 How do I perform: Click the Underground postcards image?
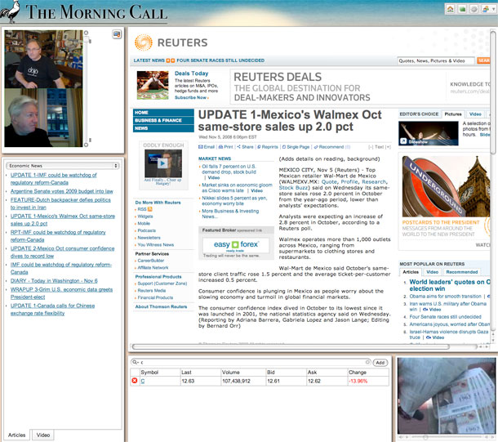point(446,186)
